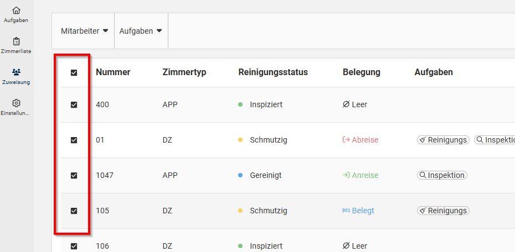Click the Belegt bed icon in room 105

[x=346, y=211]
